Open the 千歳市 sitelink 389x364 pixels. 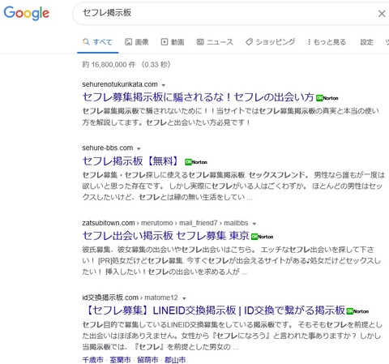pyautogui.click(x=92, y=360)
